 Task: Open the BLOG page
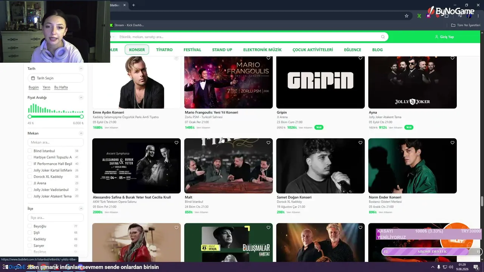[377, 50]
